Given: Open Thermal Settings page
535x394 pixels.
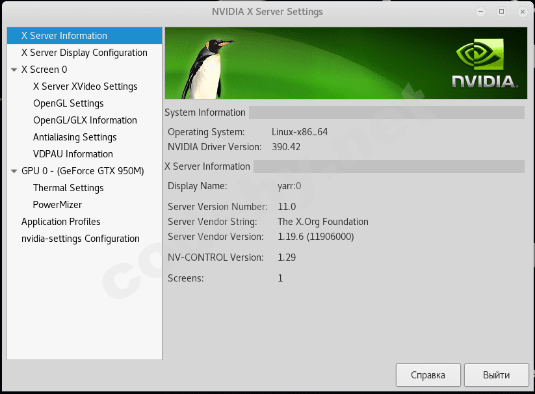Looking at the screenshot, I should 68,188.
